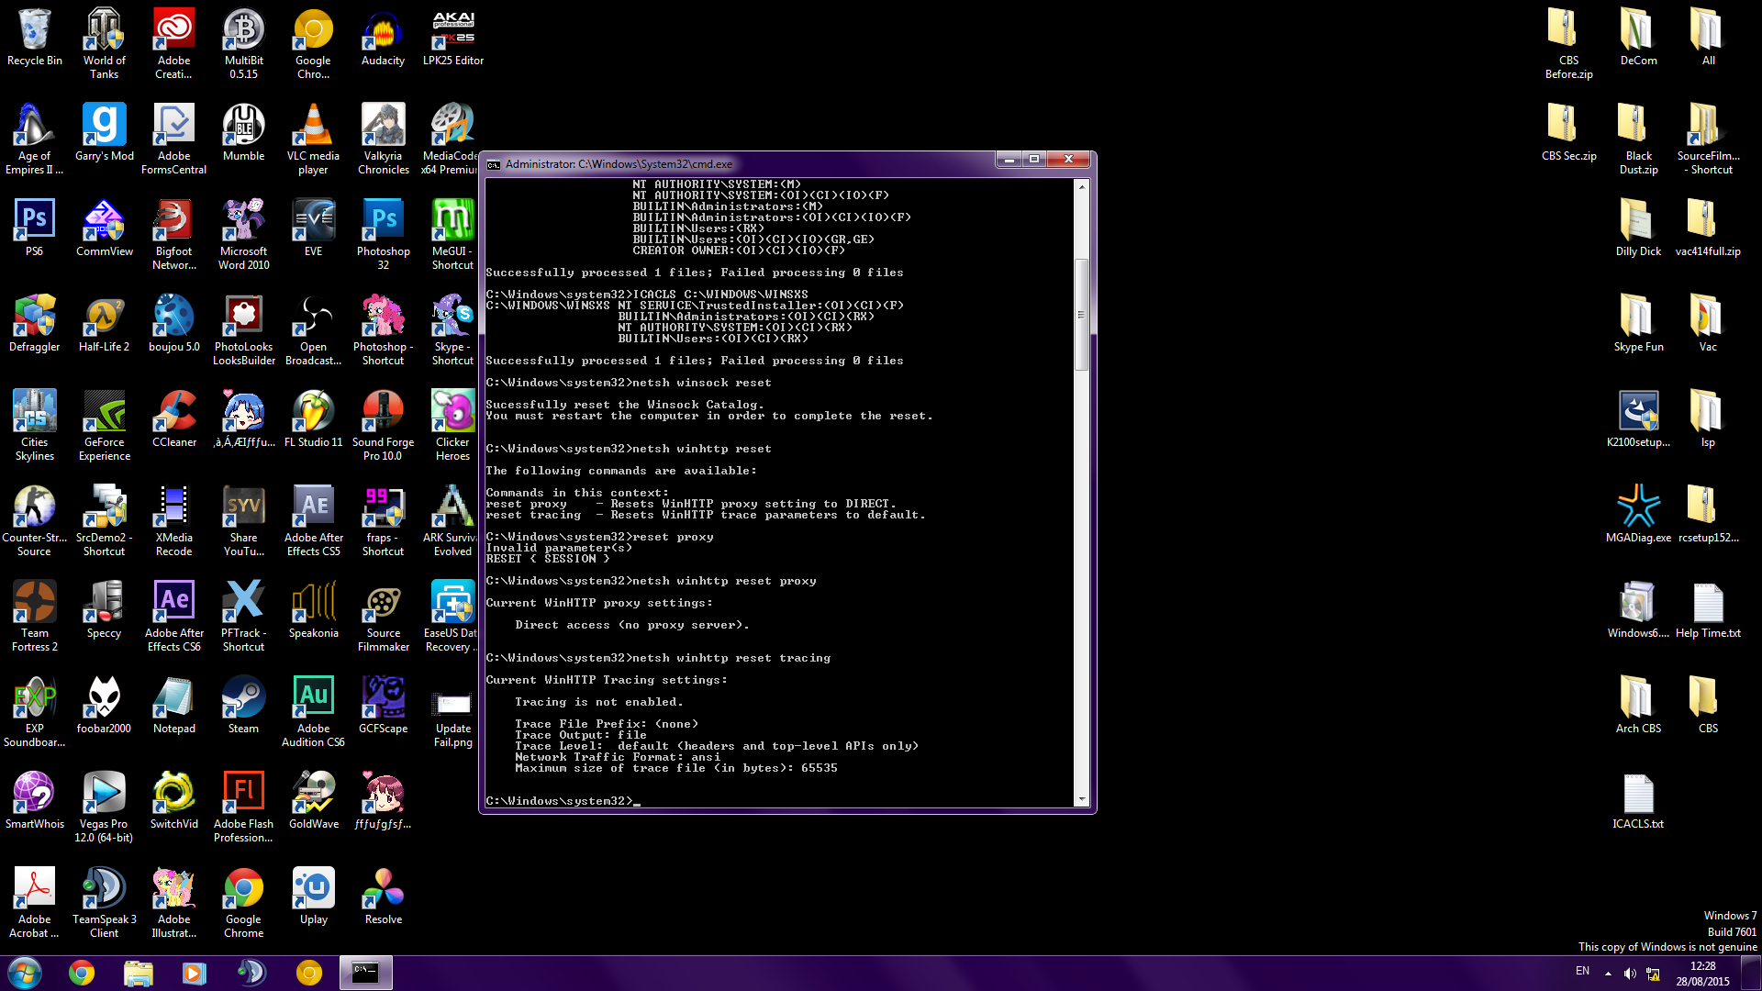
Task: Select the PS6 Photoshop icon
Action: point(34,228)
